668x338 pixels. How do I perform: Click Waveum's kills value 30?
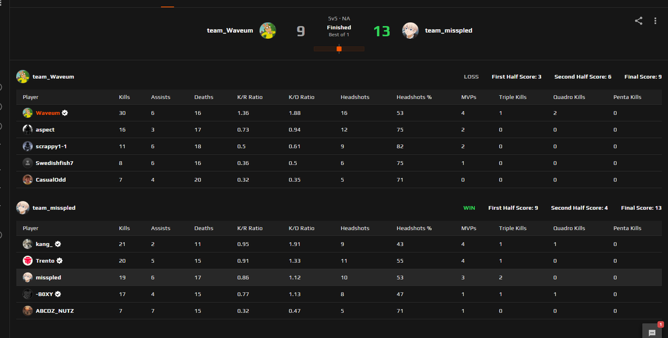point(122,113)
